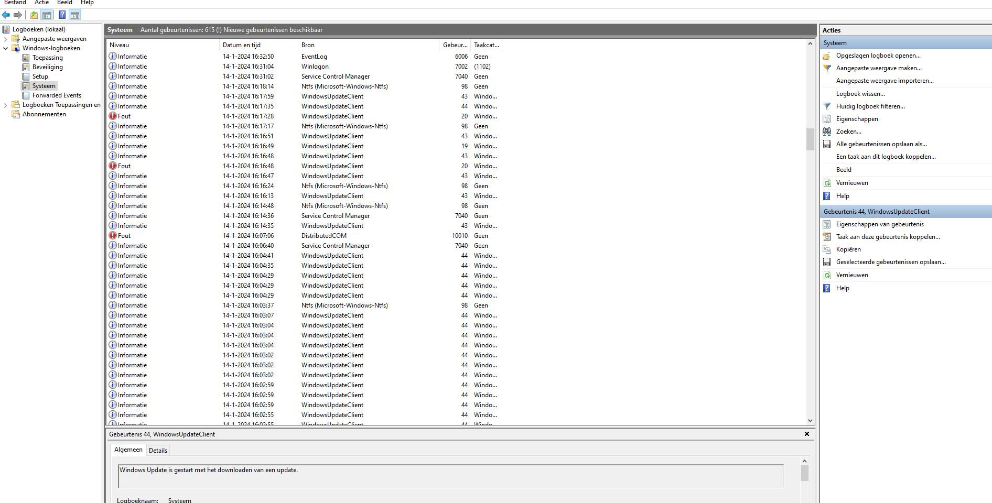992x503 pixels.
Task: Sort events by the Datum en tijd column
Action: click(258, 45)
